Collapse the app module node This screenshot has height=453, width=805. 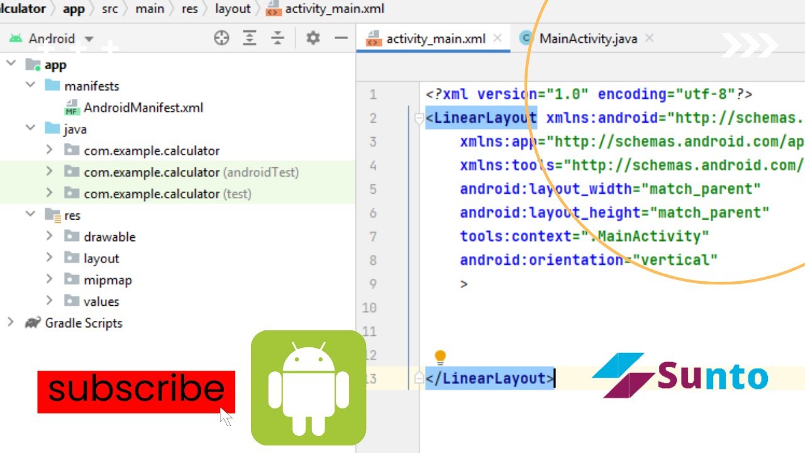point(11,64)
